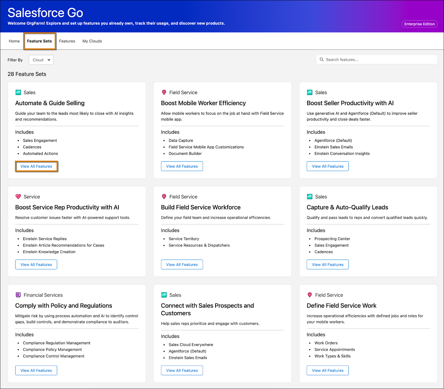Click the Work Orders list item
Screen dimensions: 444x389
tap(326, 343)
